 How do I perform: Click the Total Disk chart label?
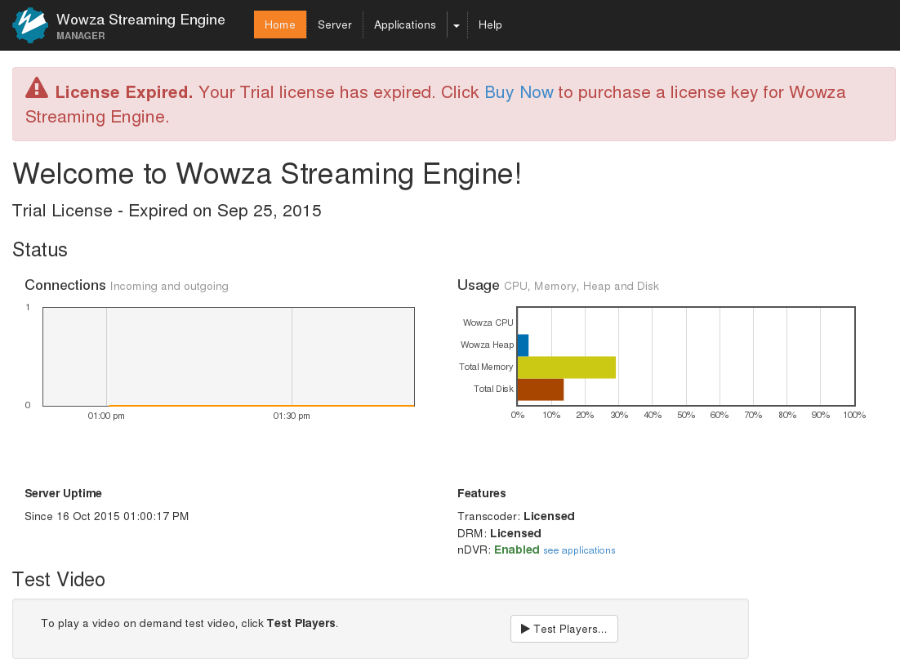pyautogui.click(x=493, y=389)
